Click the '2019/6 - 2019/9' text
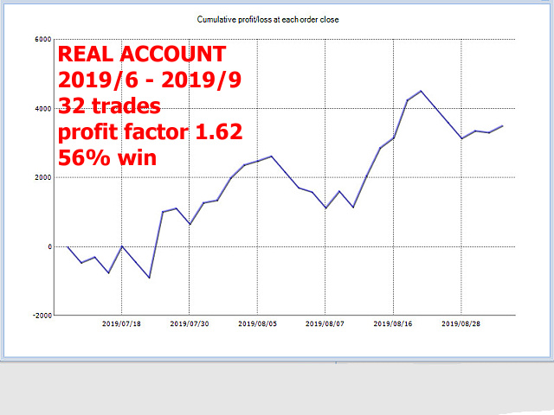Screen dimensions: 554x415 pyautogui.click(x=150, y=80)
